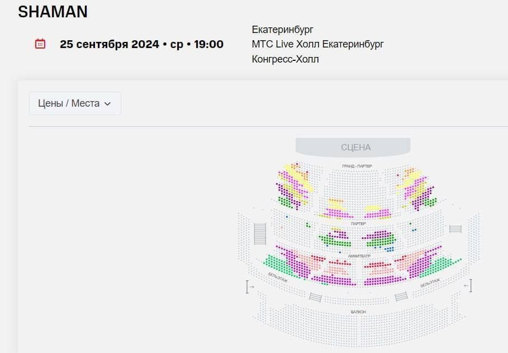Select the БАЛКОН section label
This screenshot has width=508, height=353.
click(358, 312)
